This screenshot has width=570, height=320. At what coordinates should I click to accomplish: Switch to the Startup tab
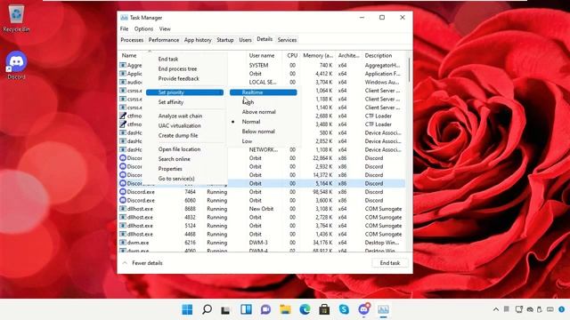click(x=225, y=40)
